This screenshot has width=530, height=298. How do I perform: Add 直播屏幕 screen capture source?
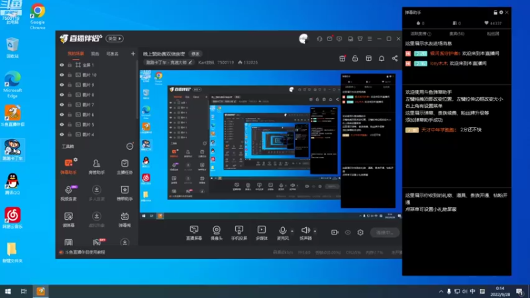(194, 233)
